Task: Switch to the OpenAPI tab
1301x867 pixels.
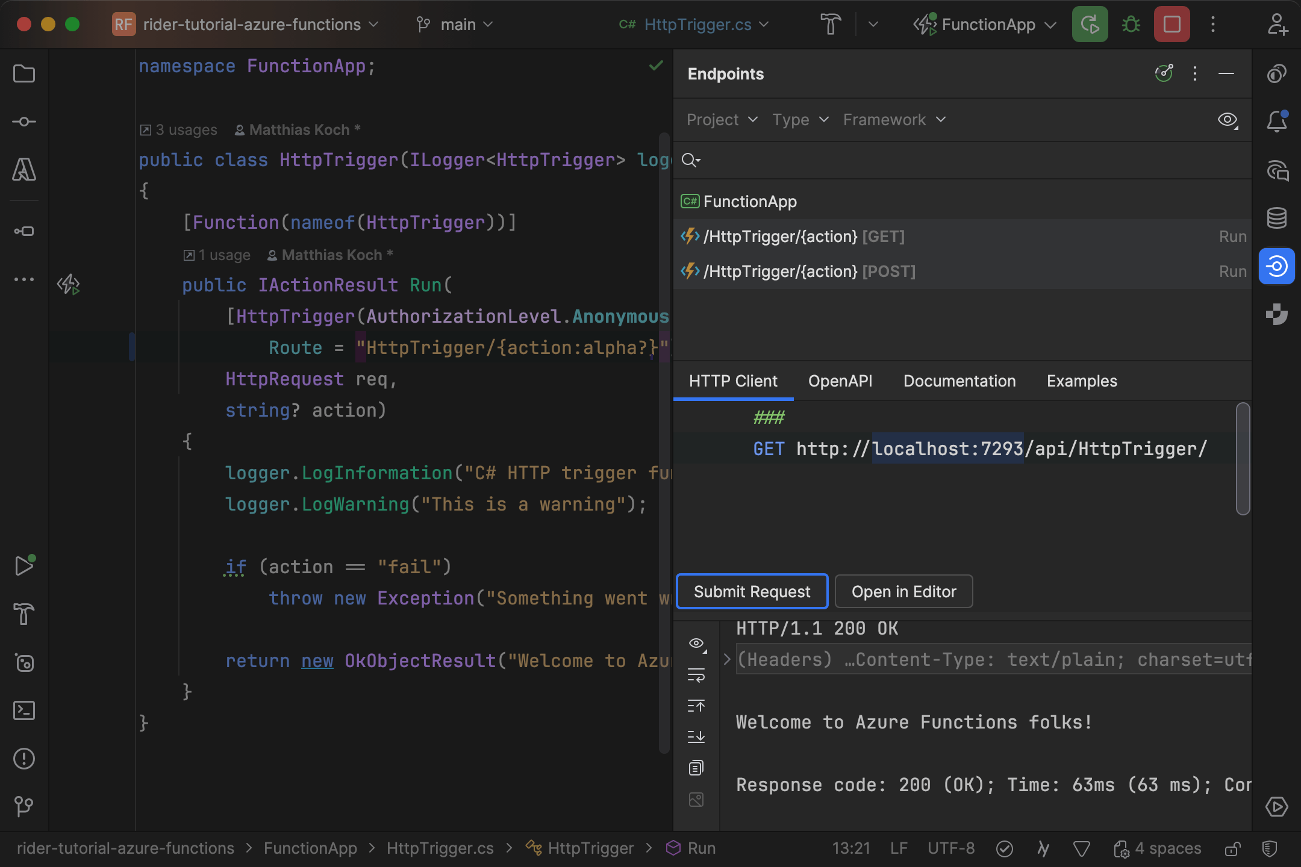Action: pyautogui.click(x=840, y=381)
